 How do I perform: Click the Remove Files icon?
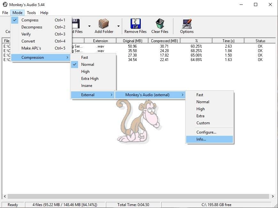pos(136,24)
